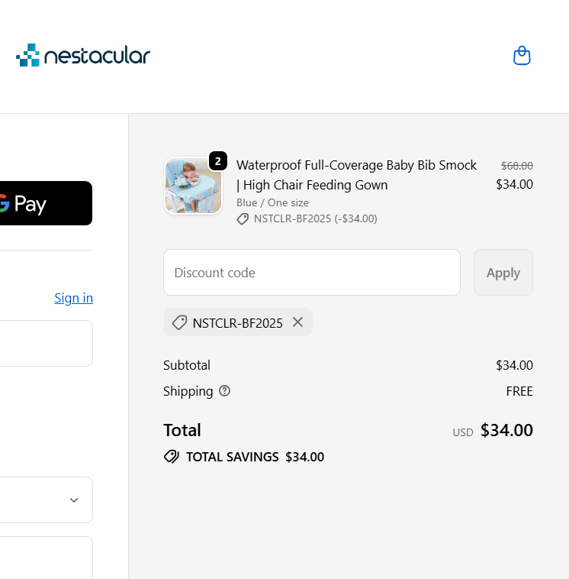Expand the dropdown with chevron arrow
The height and width of the screenshot is (579, 569).
pyautogui.click(x=46, y=500)
